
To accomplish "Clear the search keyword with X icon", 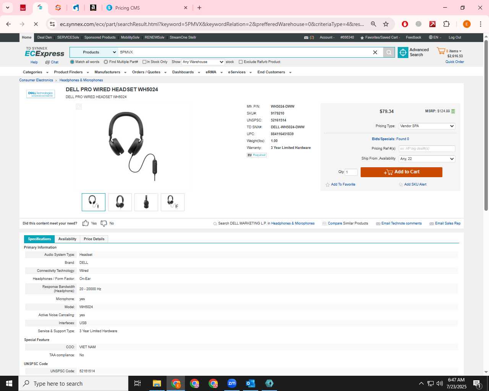I will (x=375, y=52).
